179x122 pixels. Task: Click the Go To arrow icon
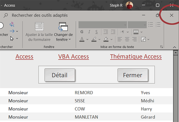tap(12, 31)
